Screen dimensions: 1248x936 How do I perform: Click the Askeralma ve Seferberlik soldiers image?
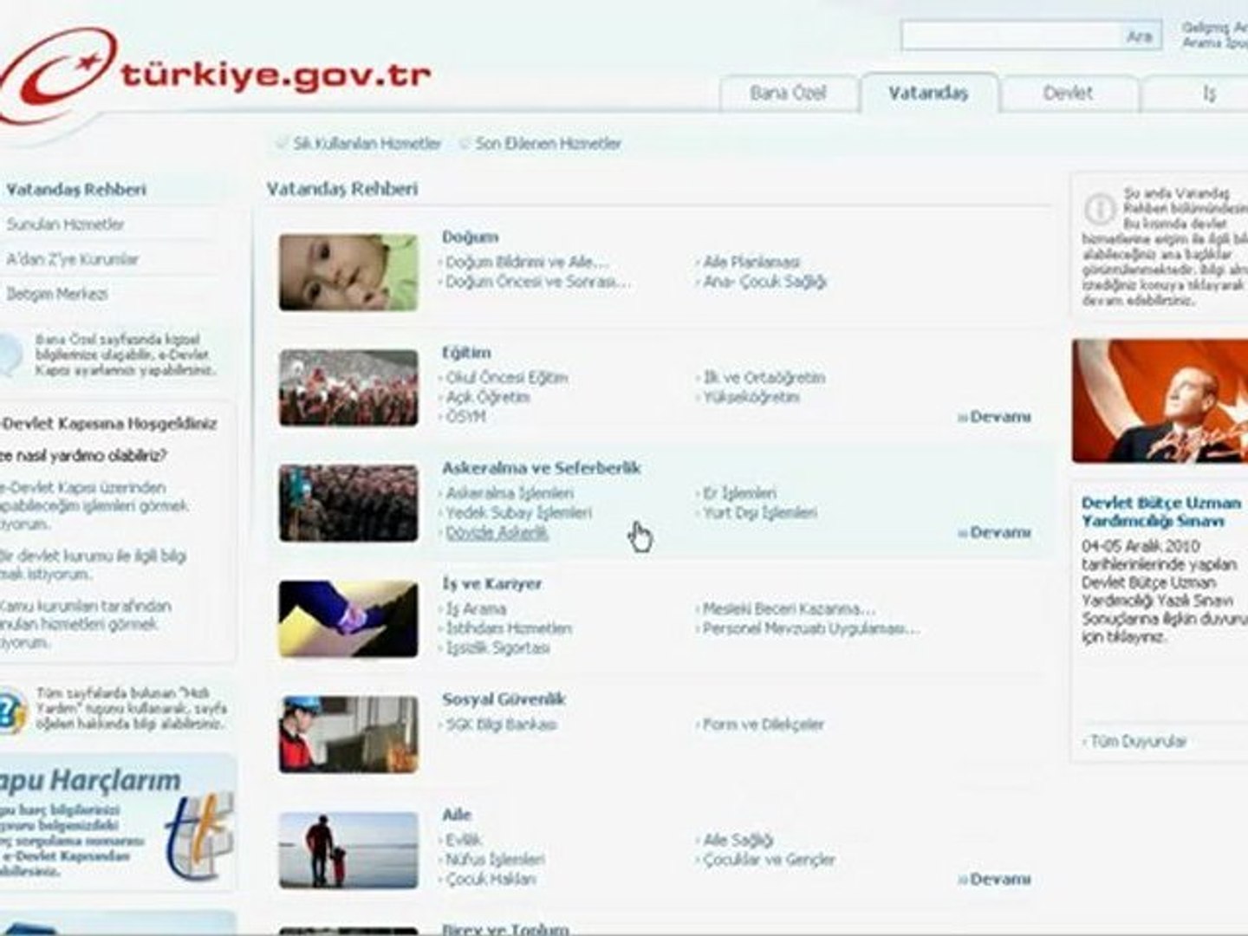click(x=348, y=503)
